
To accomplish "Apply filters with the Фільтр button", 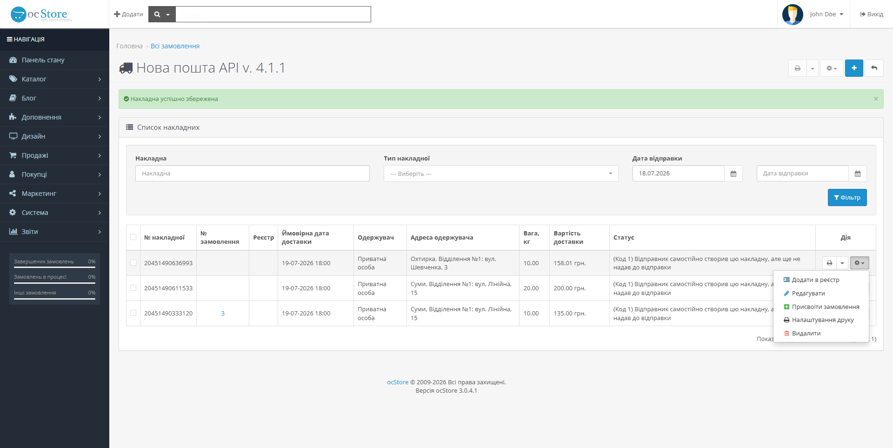I will [x=847, y=198].
